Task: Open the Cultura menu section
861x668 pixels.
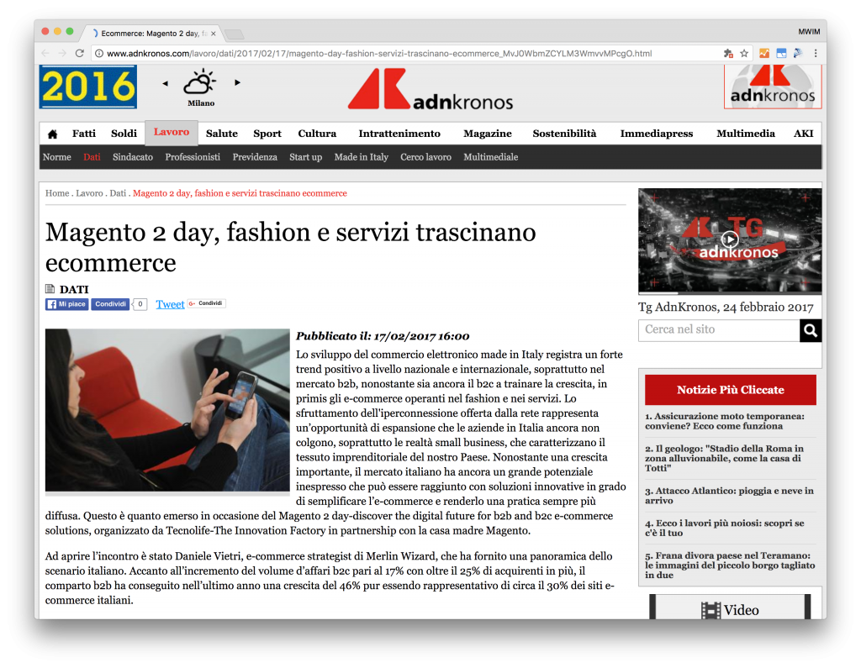Action: 317,134
